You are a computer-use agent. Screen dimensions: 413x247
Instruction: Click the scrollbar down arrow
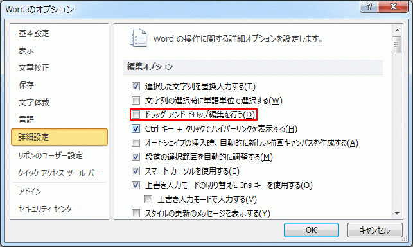tap(397, 214)
